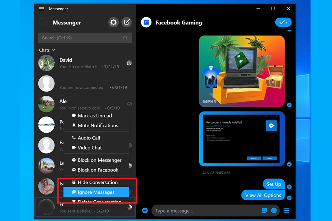The height and width of the screenshot is (221, 332).
Task: Open the emoji smiley picker
Action: tap(274, 210)
